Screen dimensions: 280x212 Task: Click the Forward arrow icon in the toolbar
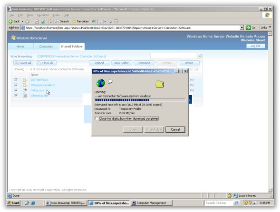click(x=27, y=21)
